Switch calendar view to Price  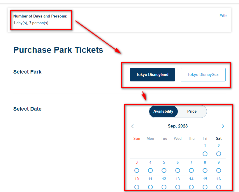[192, 111]
